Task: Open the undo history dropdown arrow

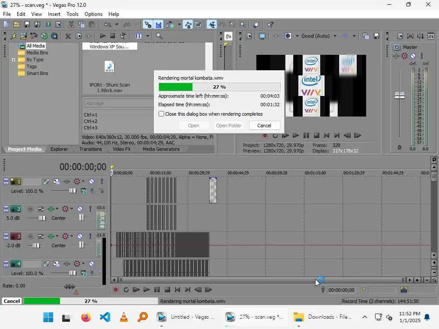Action: click(117, 24)
